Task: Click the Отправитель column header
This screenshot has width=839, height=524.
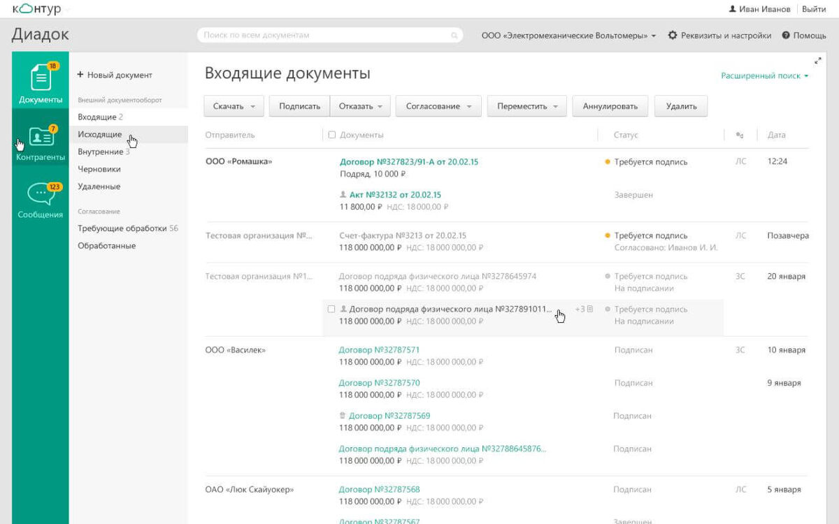Action: (230, 135)
